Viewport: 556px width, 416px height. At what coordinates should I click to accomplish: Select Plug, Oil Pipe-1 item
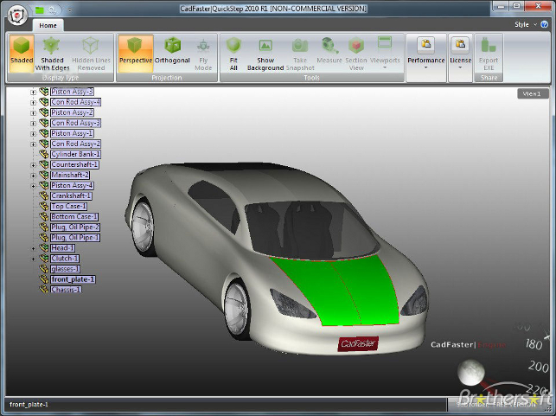pos(75,237)
